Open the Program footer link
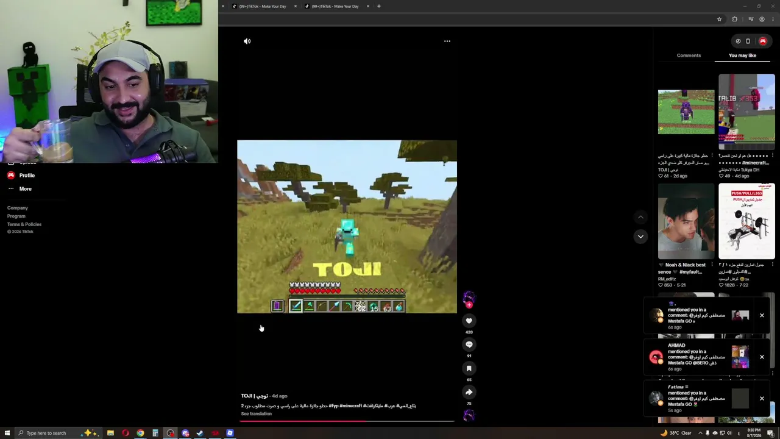The image size is (780, 439). pos(16,216)
